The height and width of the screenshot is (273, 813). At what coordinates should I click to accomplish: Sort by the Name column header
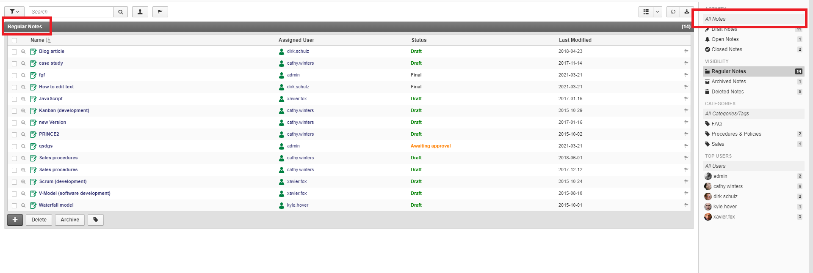(x=37, y=40)
